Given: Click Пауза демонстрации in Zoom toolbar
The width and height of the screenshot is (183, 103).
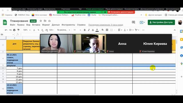Looking at the screenshot, I should point(114,9).
